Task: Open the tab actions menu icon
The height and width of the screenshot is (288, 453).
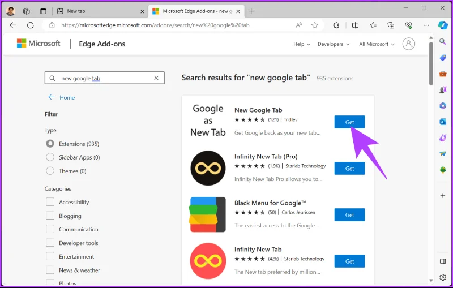Action: point(43,11)
